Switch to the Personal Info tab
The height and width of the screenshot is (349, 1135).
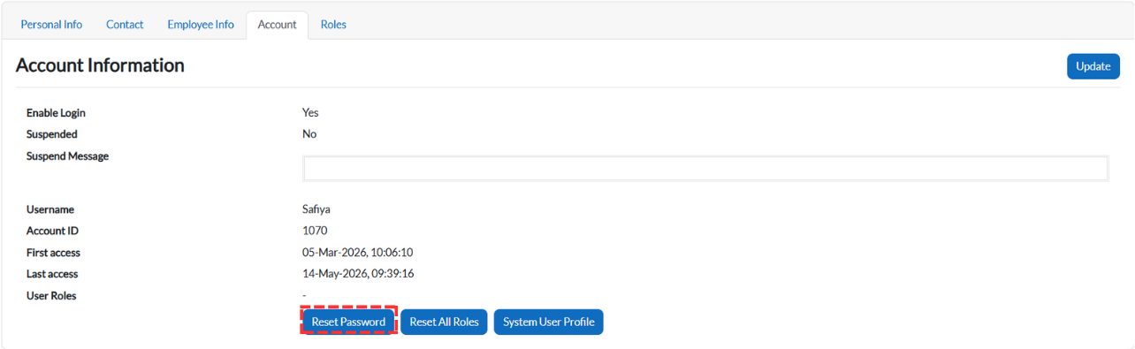[51, 25]
